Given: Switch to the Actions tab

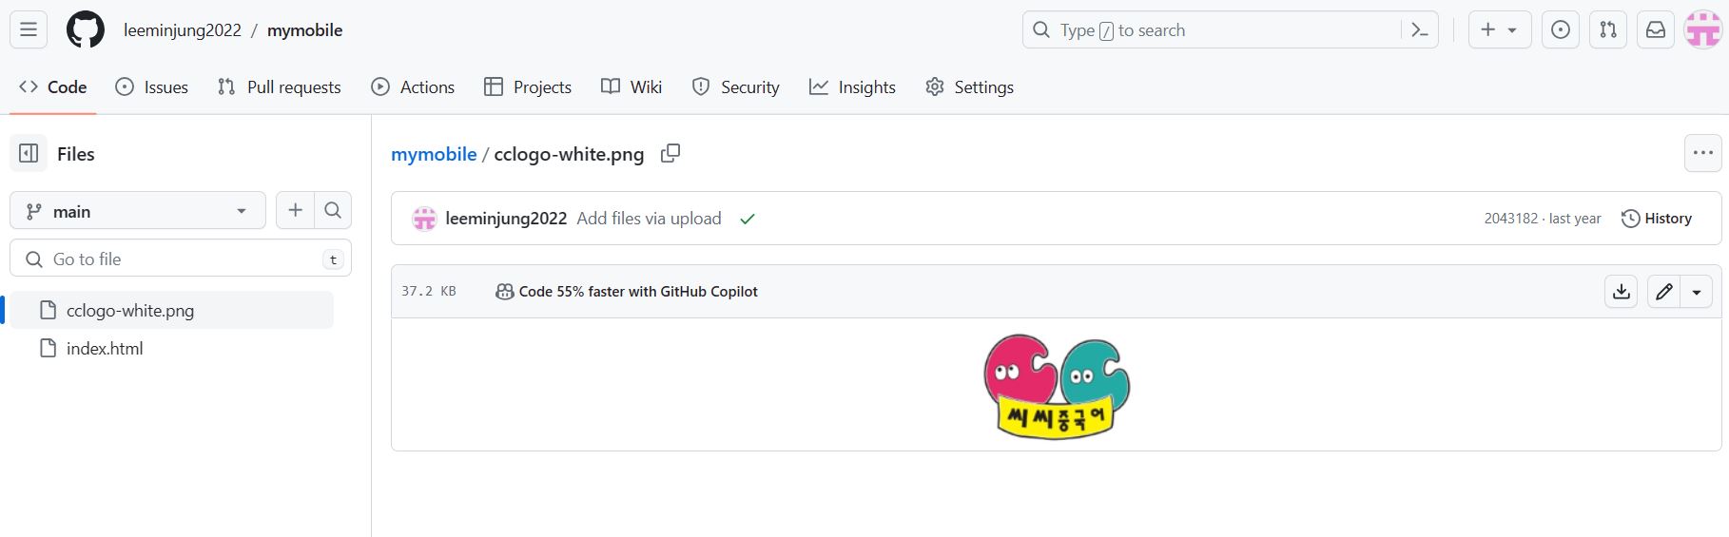Looking at the screenshot, I should (413, 86).
